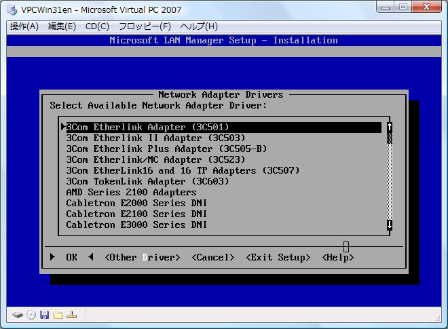Viewport: 448px width, 329px height.
Task: Select AMD Series 2100 Adapters
Action: (x=224, y=192)
